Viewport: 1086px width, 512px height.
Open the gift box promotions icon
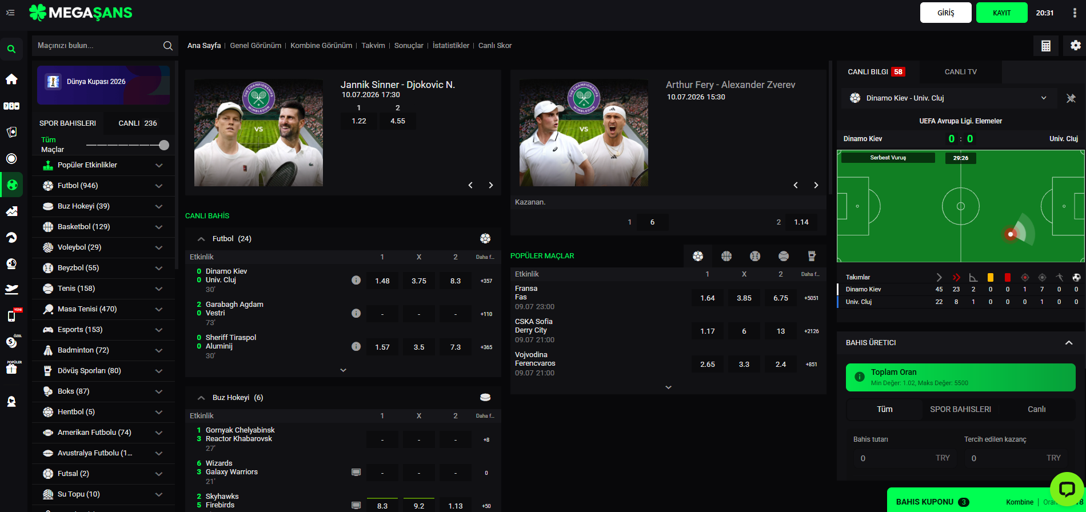click(x=11, y=369)
